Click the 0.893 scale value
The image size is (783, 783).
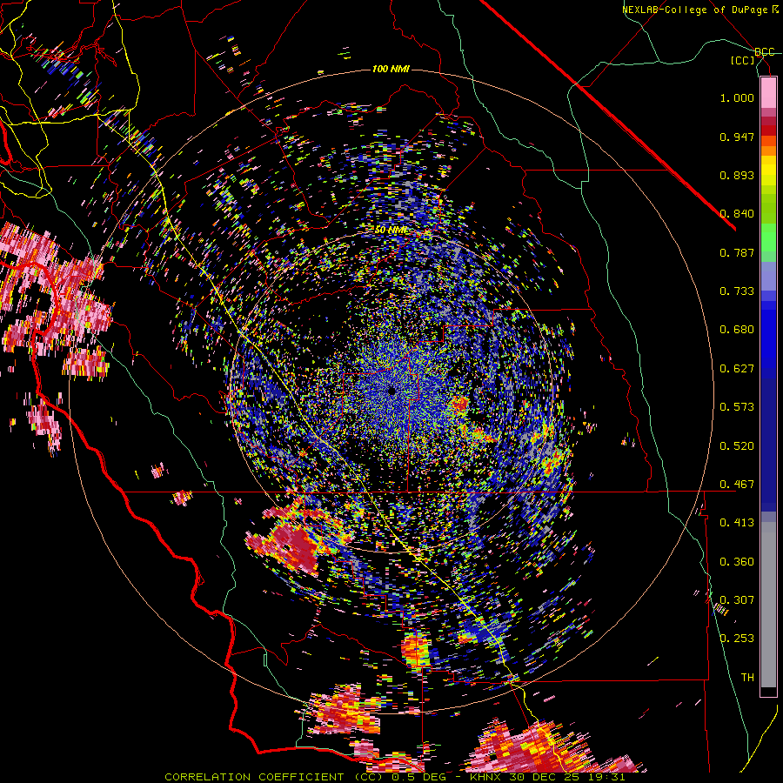click(x=737, y=175)
